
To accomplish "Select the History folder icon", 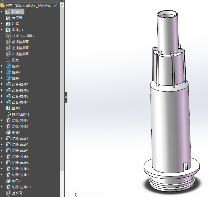I will pyautogui.click(x=8, y=12).
